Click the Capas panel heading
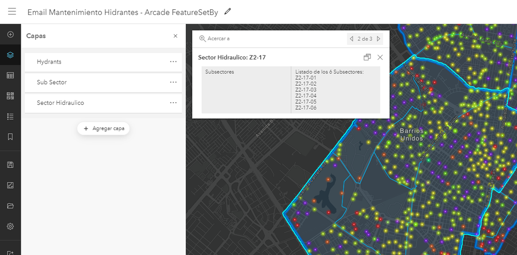Image resolution: width=517 pixels, height=255 pixels. 36,36
